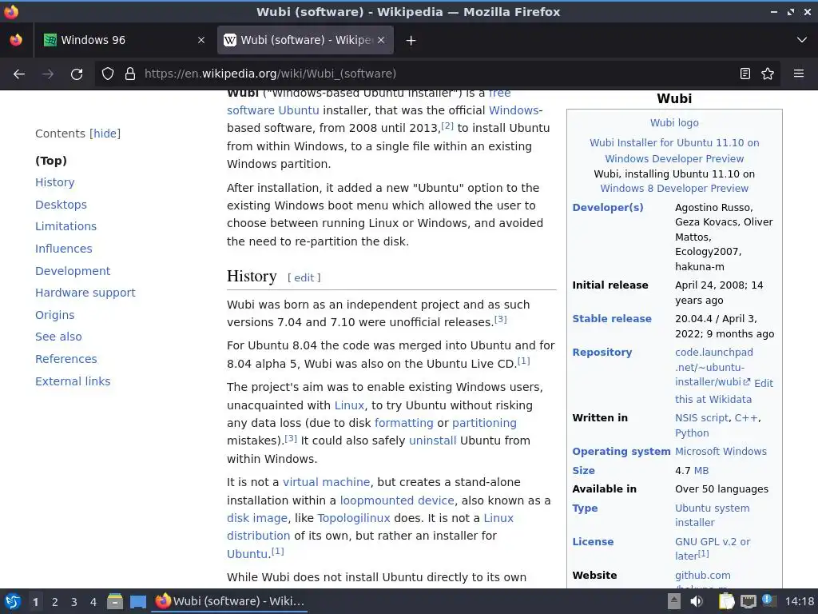
Task: Follow the Topologilinux link
Action: (354, 518)
